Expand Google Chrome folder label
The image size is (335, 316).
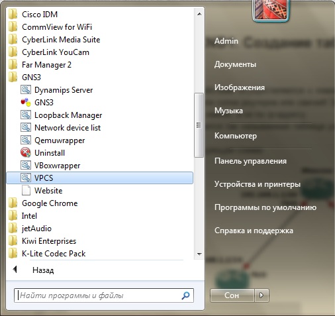pyautogui.click(x=50, y=203)
